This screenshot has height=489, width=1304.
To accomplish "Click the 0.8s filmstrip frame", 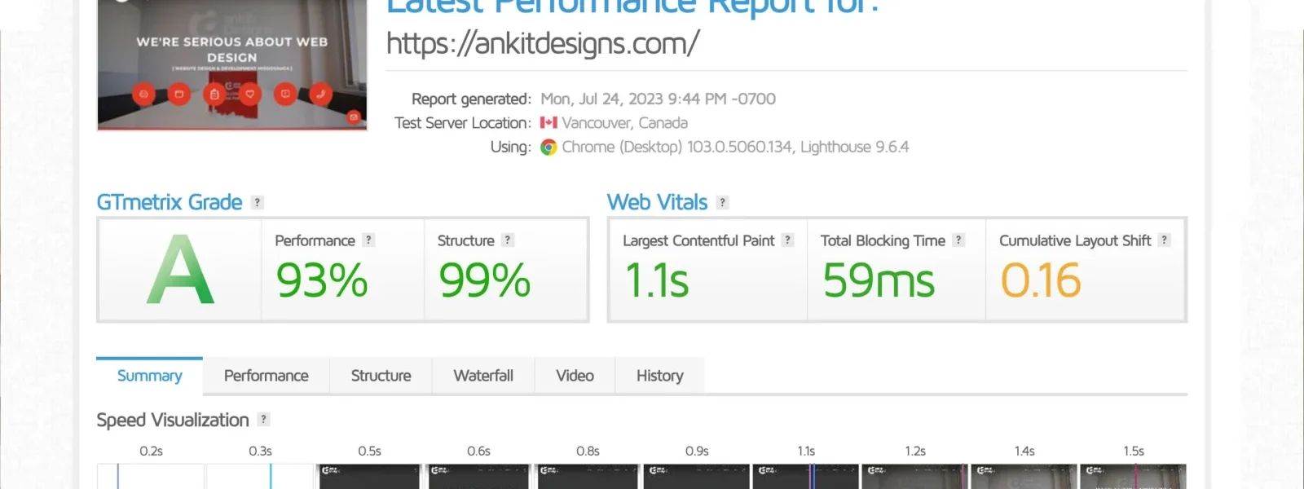I will click(588, 477).
